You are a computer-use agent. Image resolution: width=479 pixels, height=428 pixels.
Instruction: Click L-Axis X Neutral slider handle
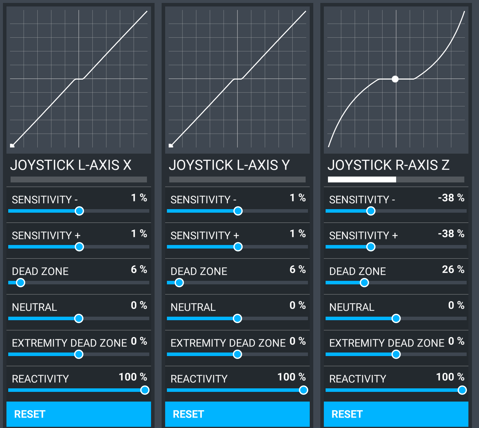79,318
